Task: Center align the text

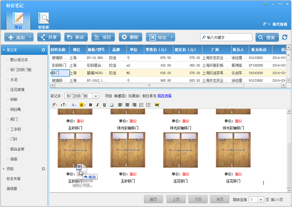Action: pyautogui.click(x=127, y=105)
